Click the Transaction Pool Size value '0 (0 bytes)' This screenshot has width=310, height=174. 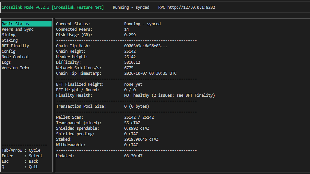coord(137,106)
